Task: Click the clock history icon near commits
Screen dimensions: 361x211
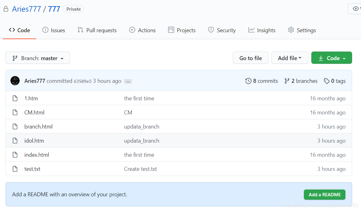Action: [248, 81]
